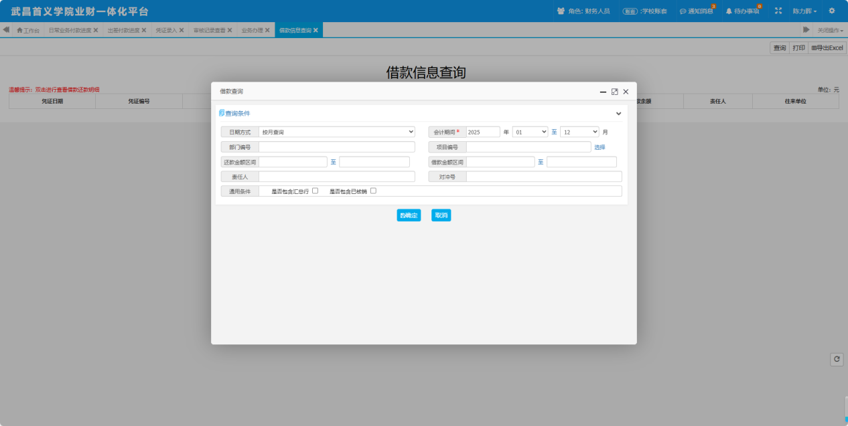Open the ending month dropdown showing 12
This screenshot has height=426, width=848.
tap(579, 132)
